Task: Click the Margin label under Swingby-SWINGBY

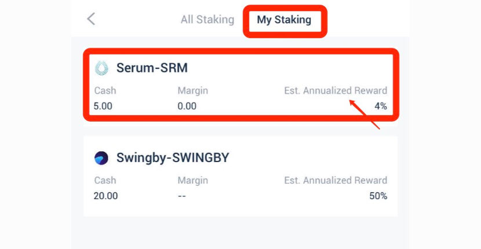Action: pos(192,181)
